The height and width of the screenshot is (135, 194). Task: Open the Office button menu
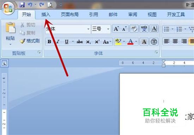tap(8, 8)
